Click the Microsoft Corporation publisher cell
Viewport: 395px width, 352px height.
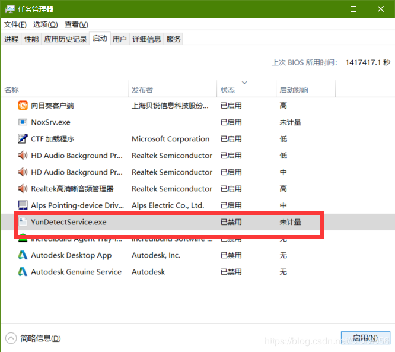(171, 139)
